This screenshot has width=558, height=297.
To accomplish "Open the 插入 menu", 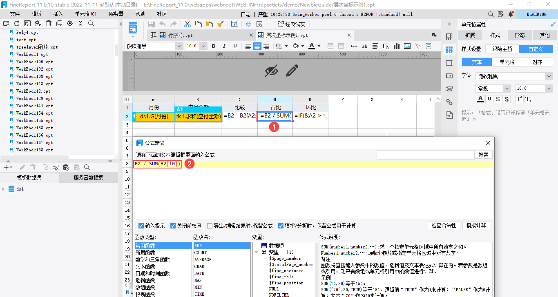I will (58, 14).
